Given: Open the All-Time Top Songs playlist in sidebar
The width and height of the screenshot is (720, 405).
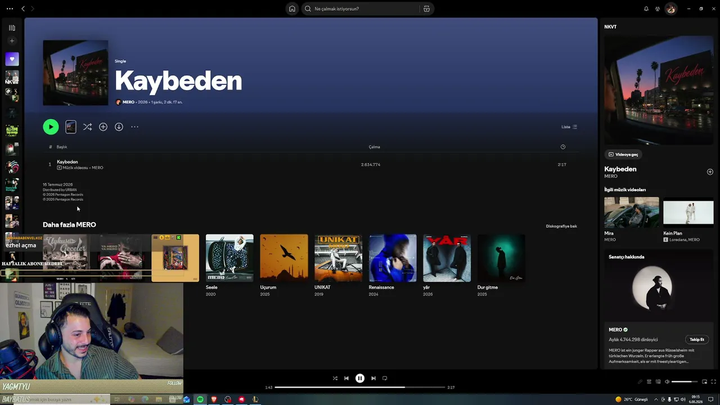Looking at the screenshot, I should click(12, 132).
